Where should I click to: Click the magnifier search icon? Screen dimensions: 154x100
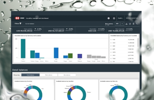(137, 23)
